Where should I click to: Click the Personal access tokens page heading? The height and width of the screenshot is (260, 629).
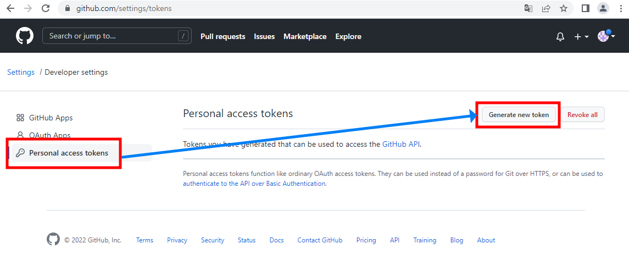238,114
